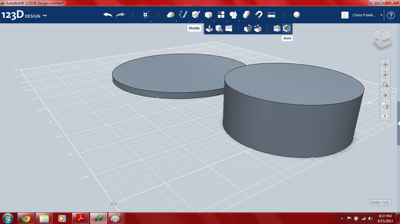
Task: Click the Fit view navigation tool
Action: click(x=385, y=95)
